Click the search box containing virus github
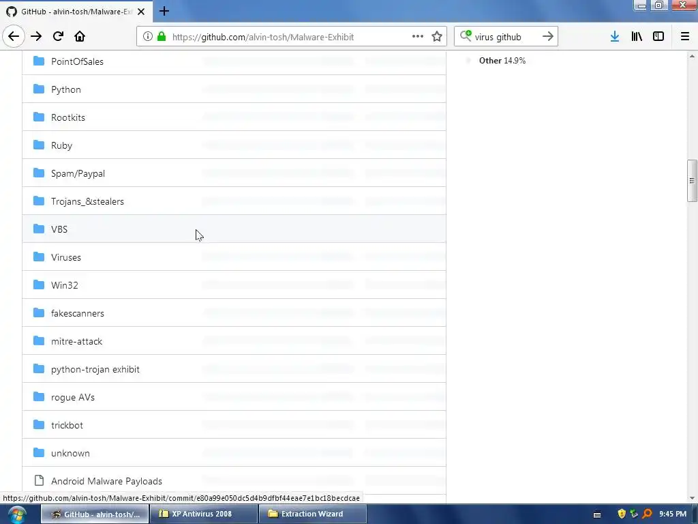698x524 pixels. coord(505,37)
